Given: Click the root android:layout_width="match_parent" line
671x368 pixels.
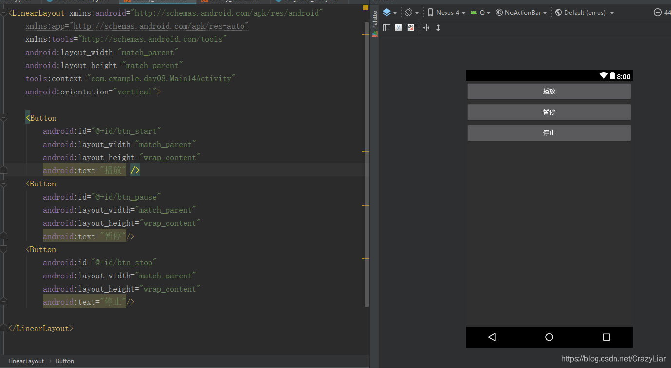Looking at the screenshot, I should point(102,52).
